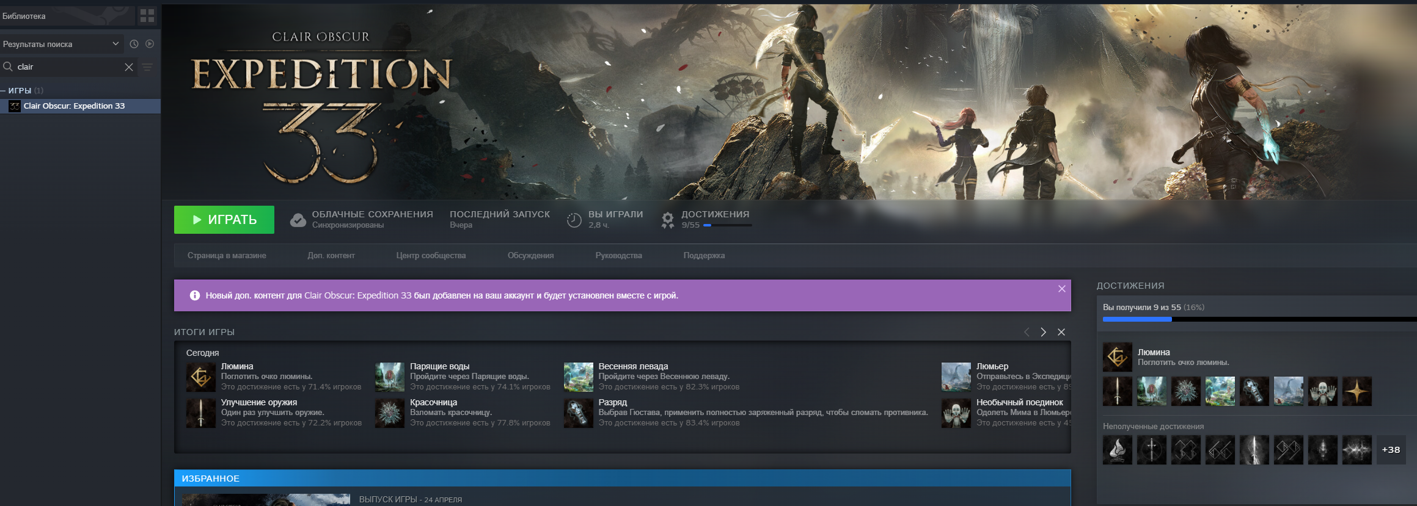Open the 'Поддержка' tab
Viewport: 1417px width, 506px height.
704,256
